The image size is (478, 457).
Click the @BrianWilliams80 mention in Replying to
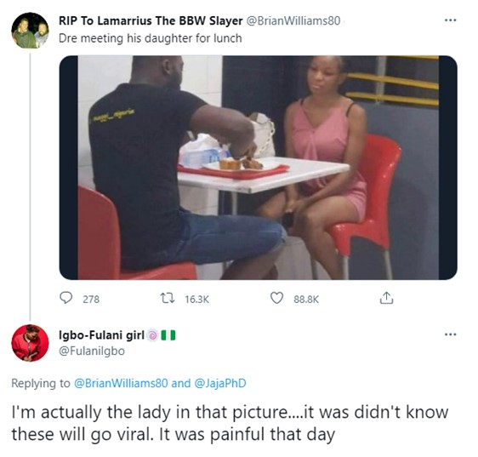pos(121,383)
